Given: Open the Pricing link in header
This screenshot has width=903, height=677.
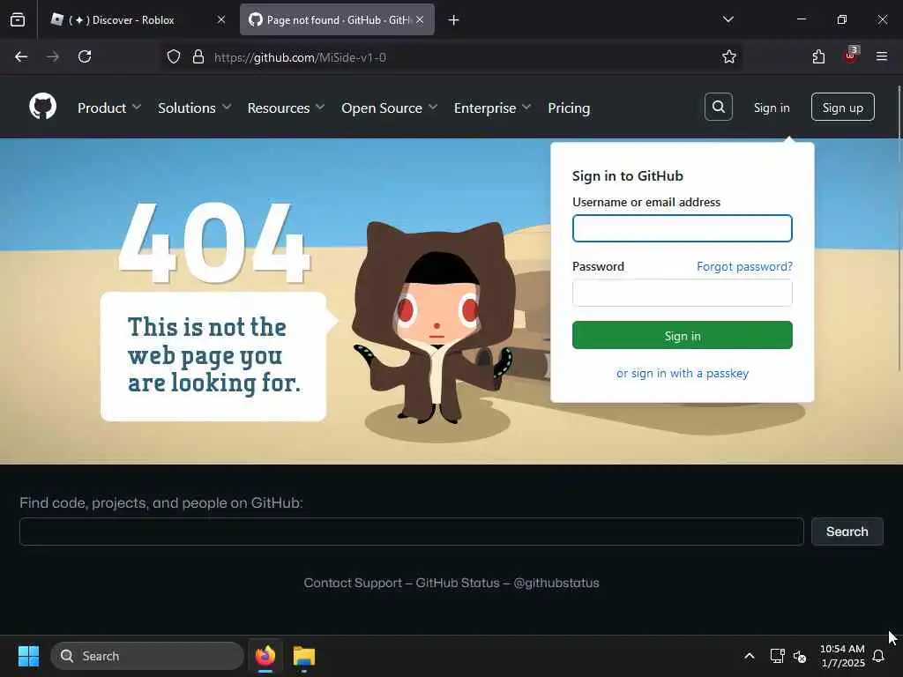Looking at the screenshot, I should pos(569,108).
